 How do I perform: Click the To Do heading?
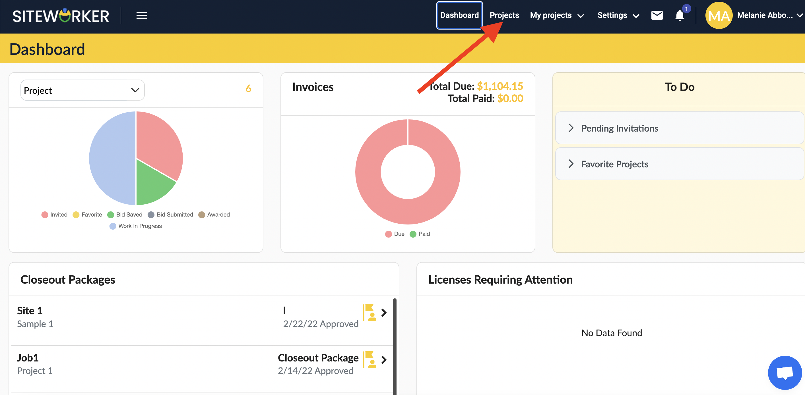pos(679,87)
